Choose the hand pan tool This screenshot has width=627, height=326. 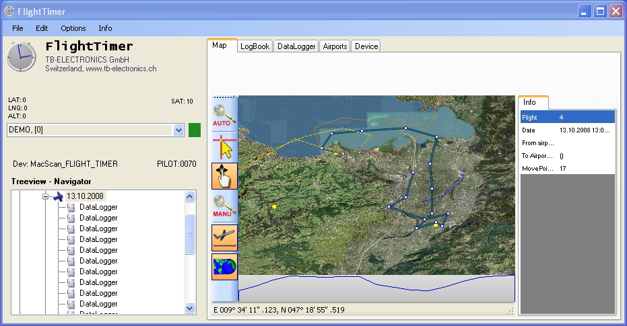tap(224, 176)
